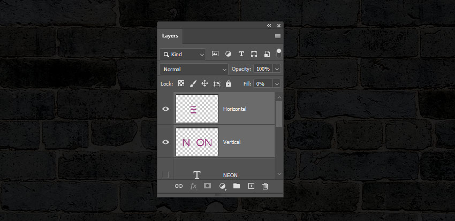
Task: Click the Opacity label
Action: (241, 69)
